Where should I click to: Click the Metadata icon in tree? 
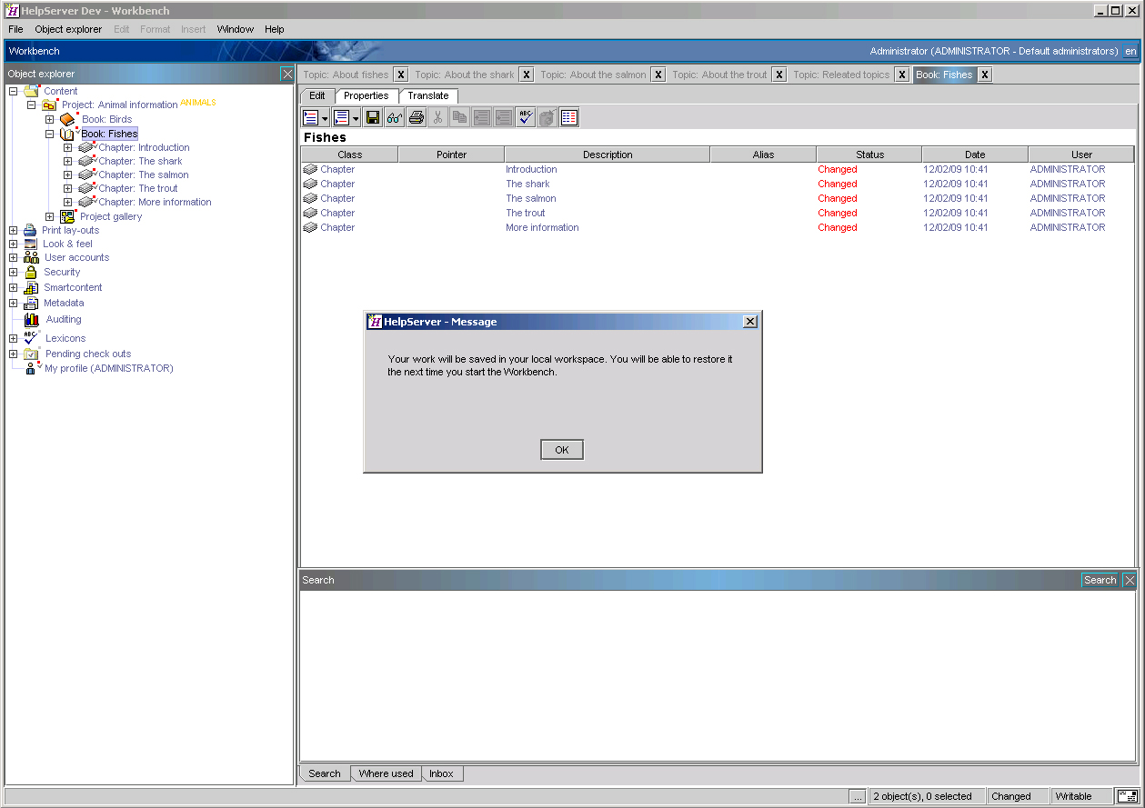31,303
